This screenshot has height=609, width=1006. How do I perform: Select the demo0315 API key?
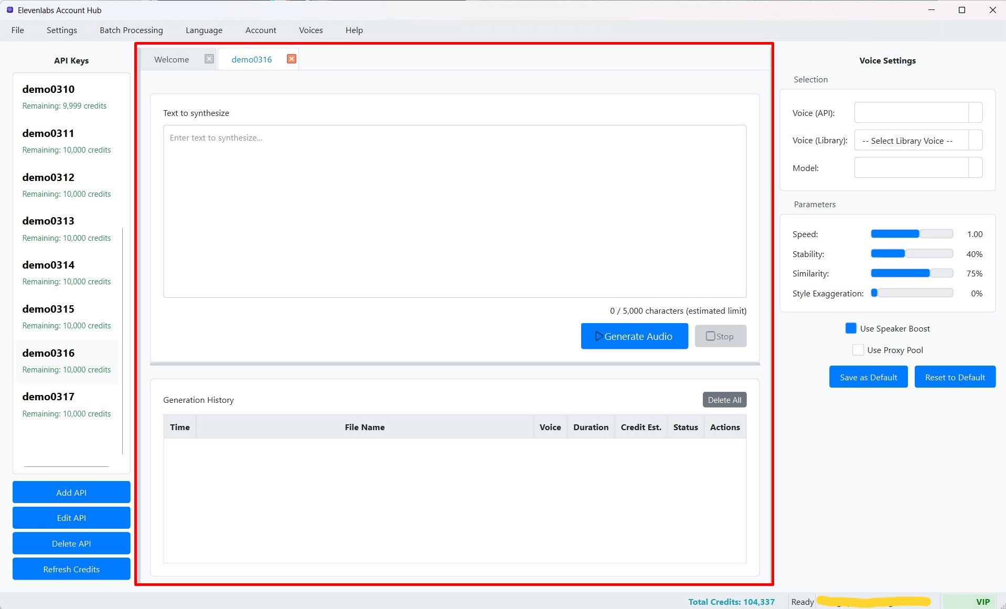pos(67,317)
